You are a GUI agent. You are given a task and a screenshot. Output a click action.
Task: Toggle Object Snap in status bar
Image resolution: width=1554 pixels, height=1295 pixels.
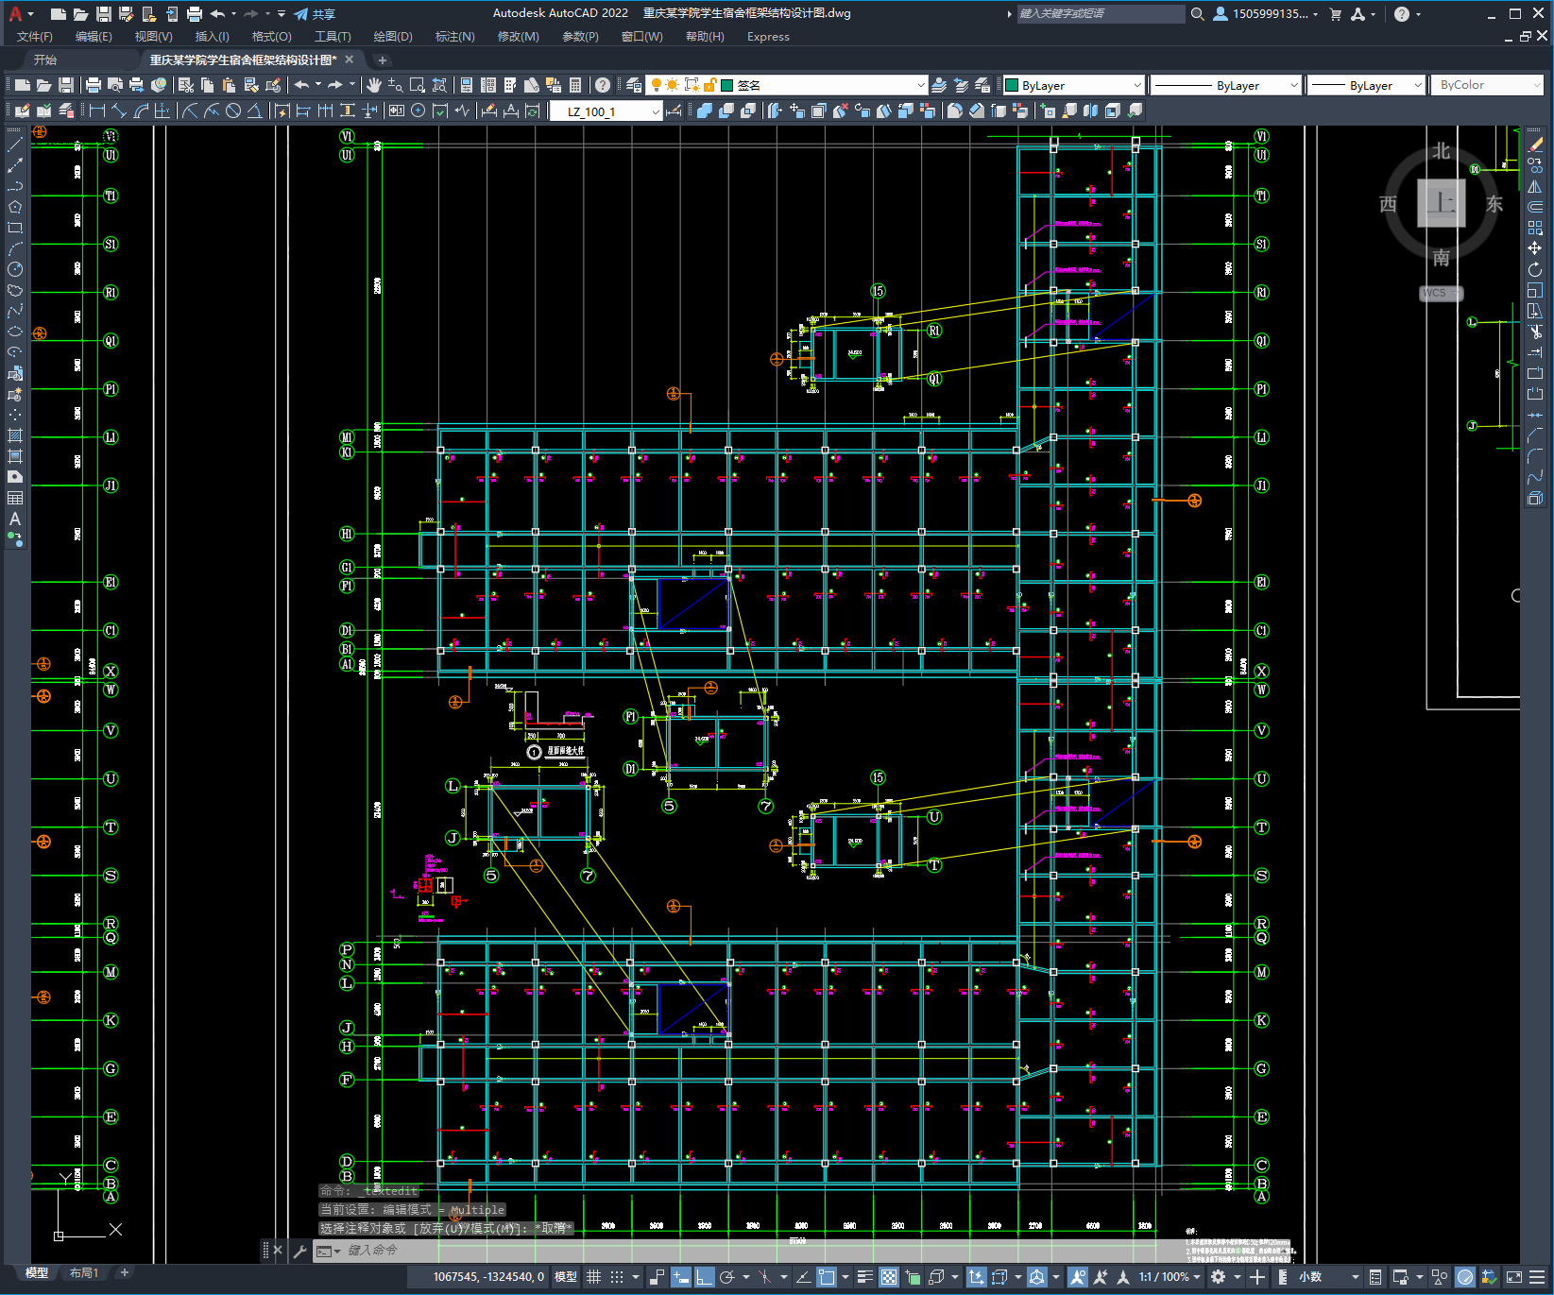click(828, 1277)
